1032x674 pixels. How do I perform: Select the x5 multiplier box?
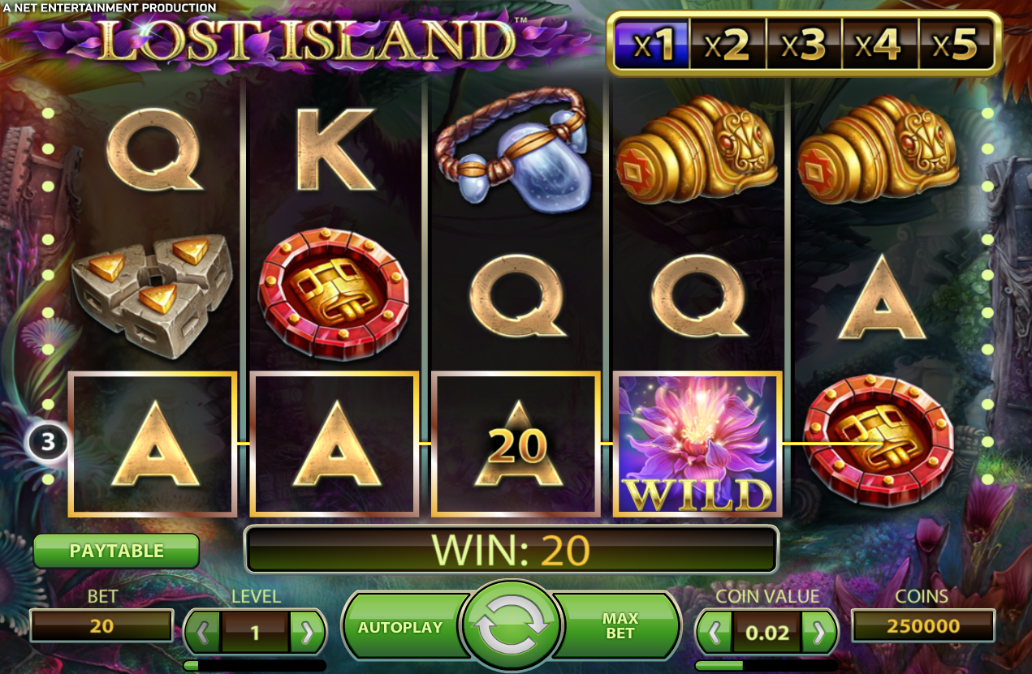(x=956, y=45)
